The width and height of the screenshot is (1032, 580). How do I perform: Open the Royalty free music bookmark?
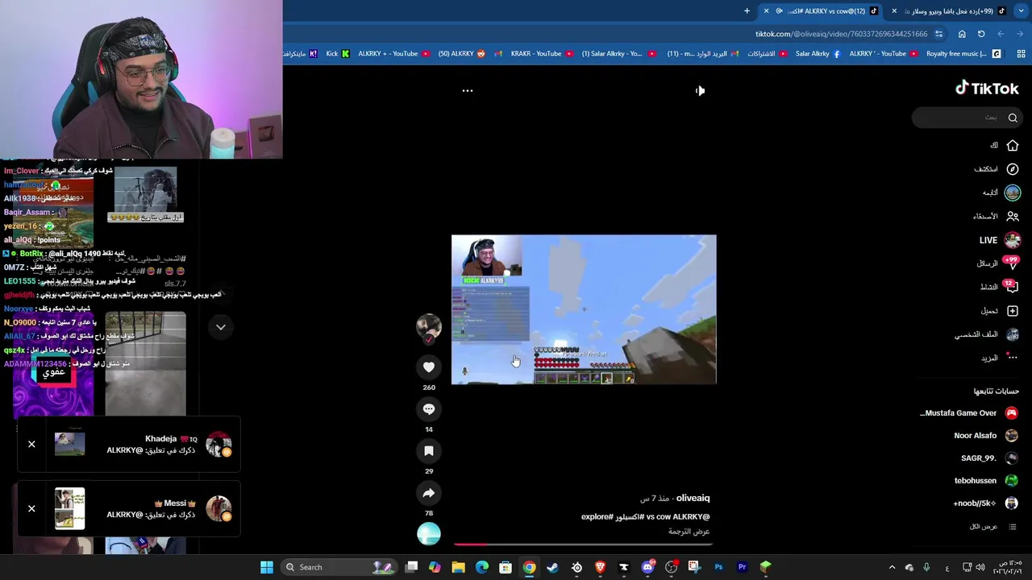click(x=963, y=54)
